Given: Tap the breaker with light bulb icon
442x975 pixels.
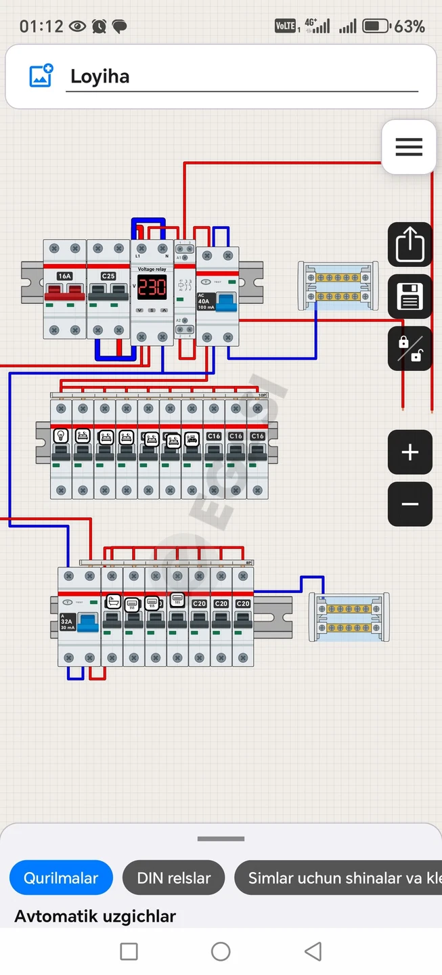Looking at the screenshot, I should 61,449.
